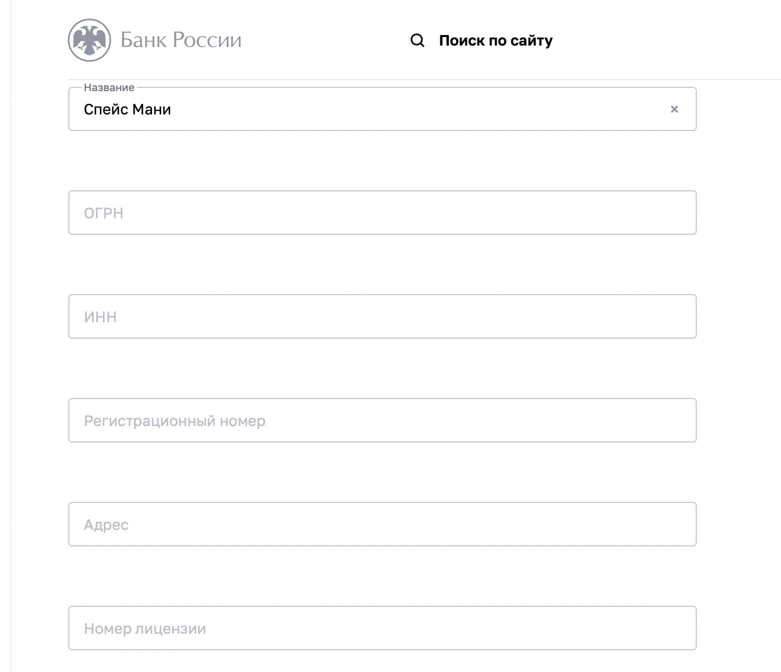Focus the ИНН input field
The width and height of the screenshot is (781, 672).
point(383,316)
